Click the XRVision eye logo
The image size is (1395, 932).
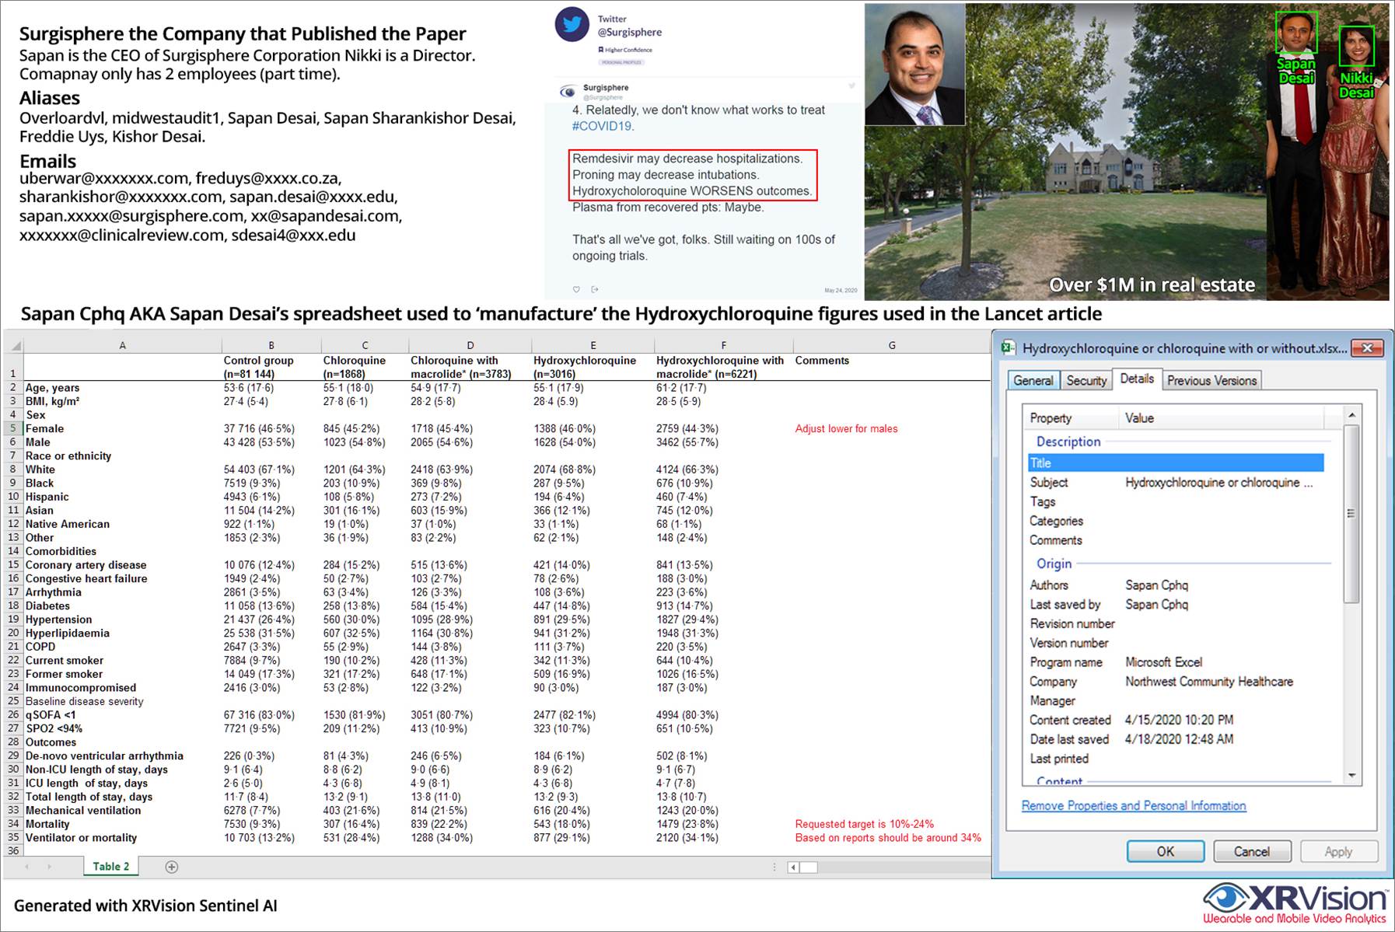[x=1226, y=899]
